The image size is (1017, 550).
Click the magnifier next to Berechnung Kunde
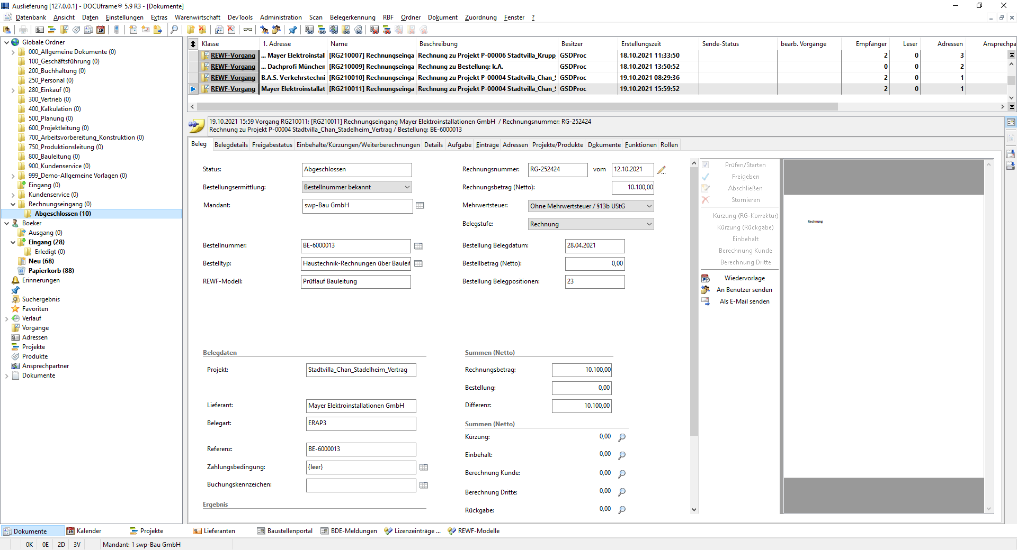(x=622, y=474)
